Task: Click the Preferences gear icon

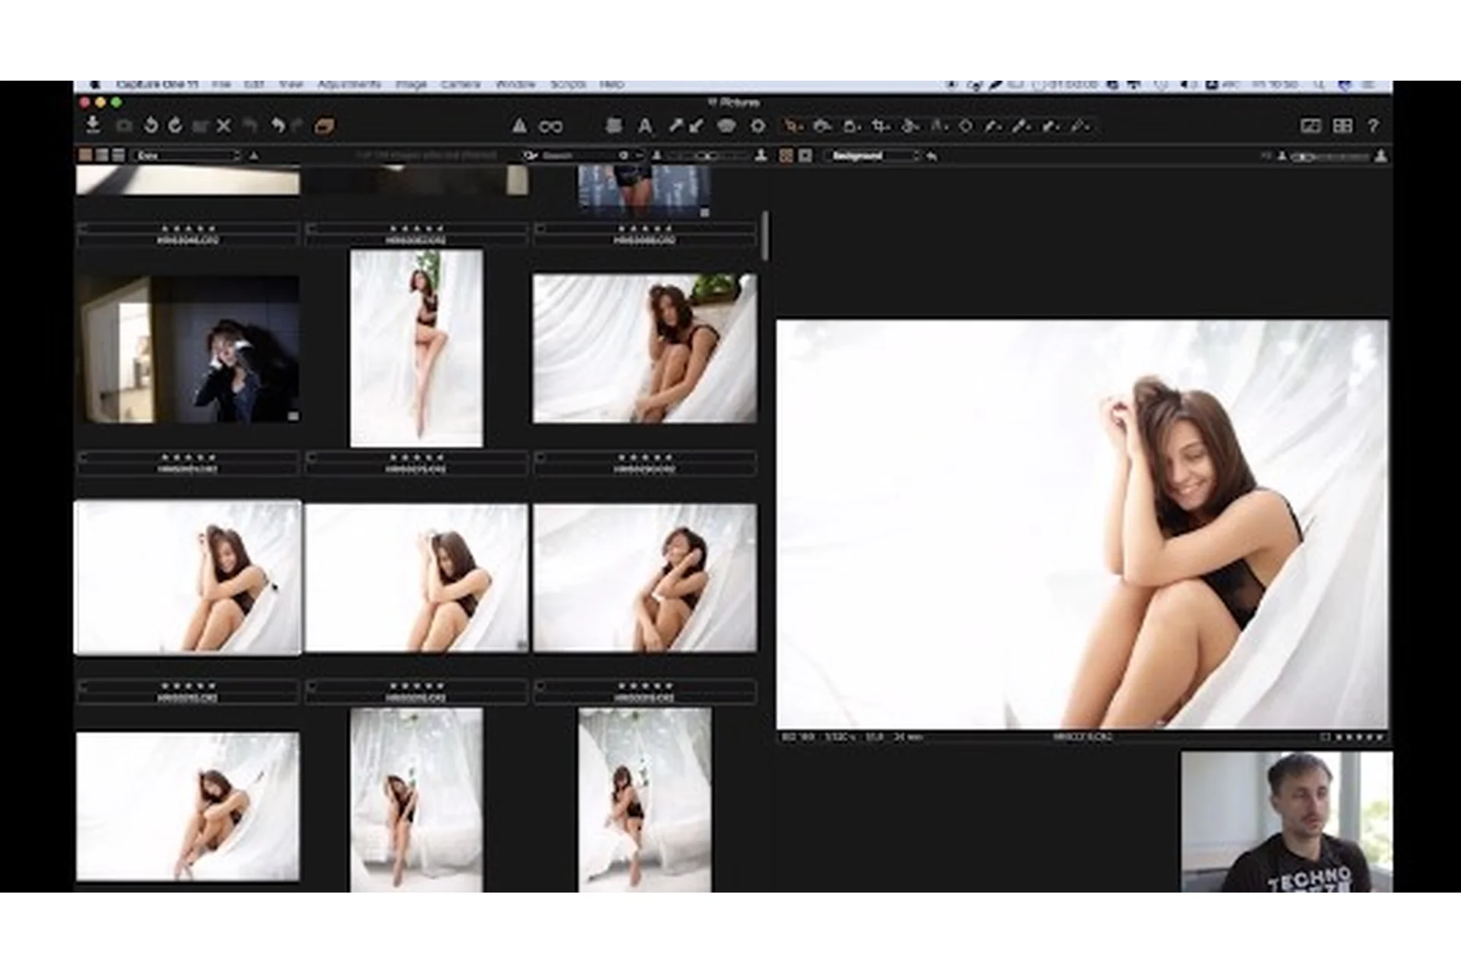Action: tap(758, 126)
